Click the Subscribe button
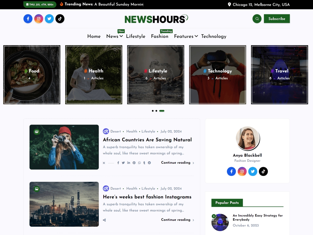This screenshot has height=235, width=313. 277,19
